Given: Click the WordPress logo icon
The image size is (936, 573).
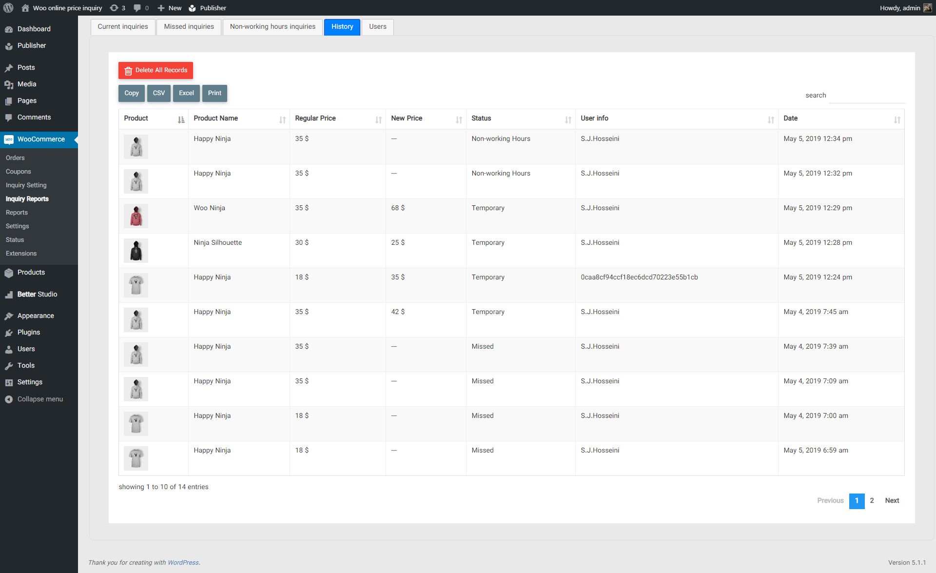Looking at the screenshot, I should point(8,8).
